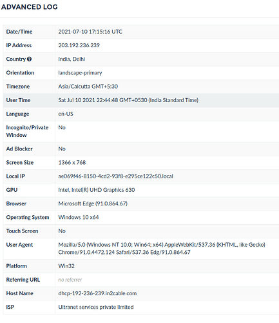Select the dhcp-192-236-239.in2cable.com host name
279x323 pixels.
point(97,293)
